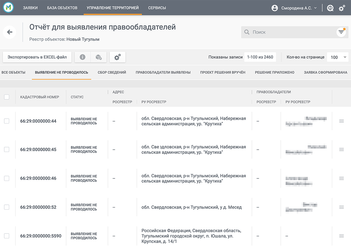Open row menu for 66:29:0000000:5590
This screenshot has height=249, width=351.
(342, 236)
